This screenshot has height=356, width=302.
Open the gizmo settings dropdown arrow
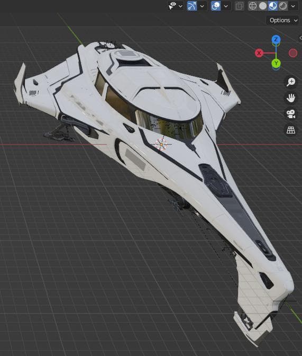pyautogui.click(x=202, y=6)
